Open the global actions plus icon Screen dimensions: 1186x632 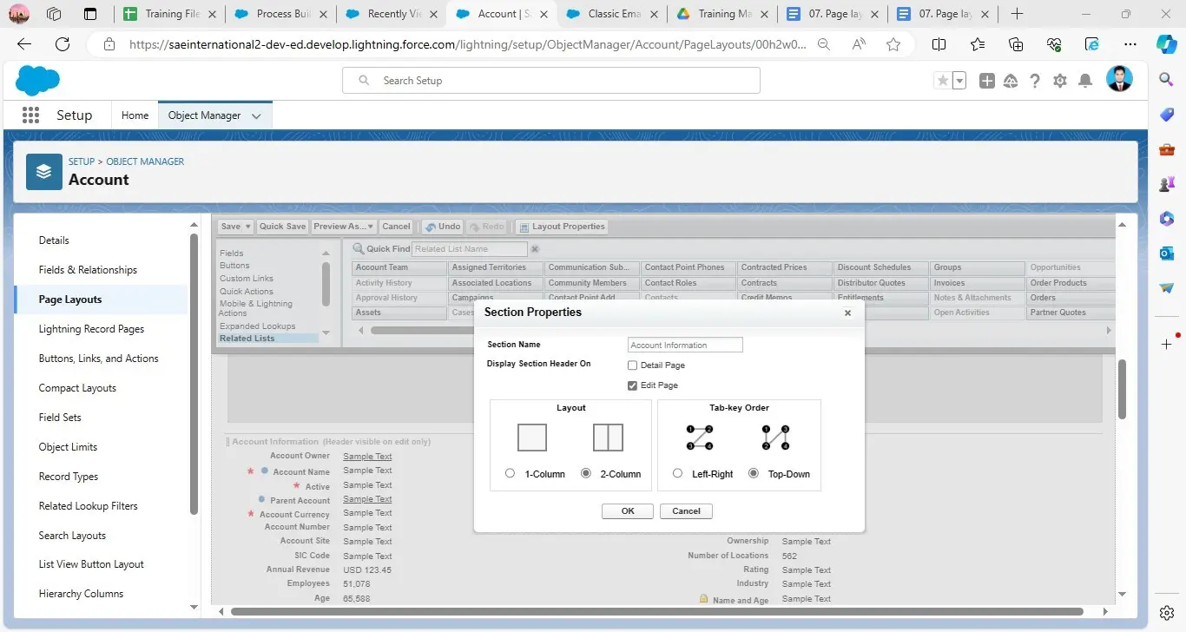tap(986, 81)
